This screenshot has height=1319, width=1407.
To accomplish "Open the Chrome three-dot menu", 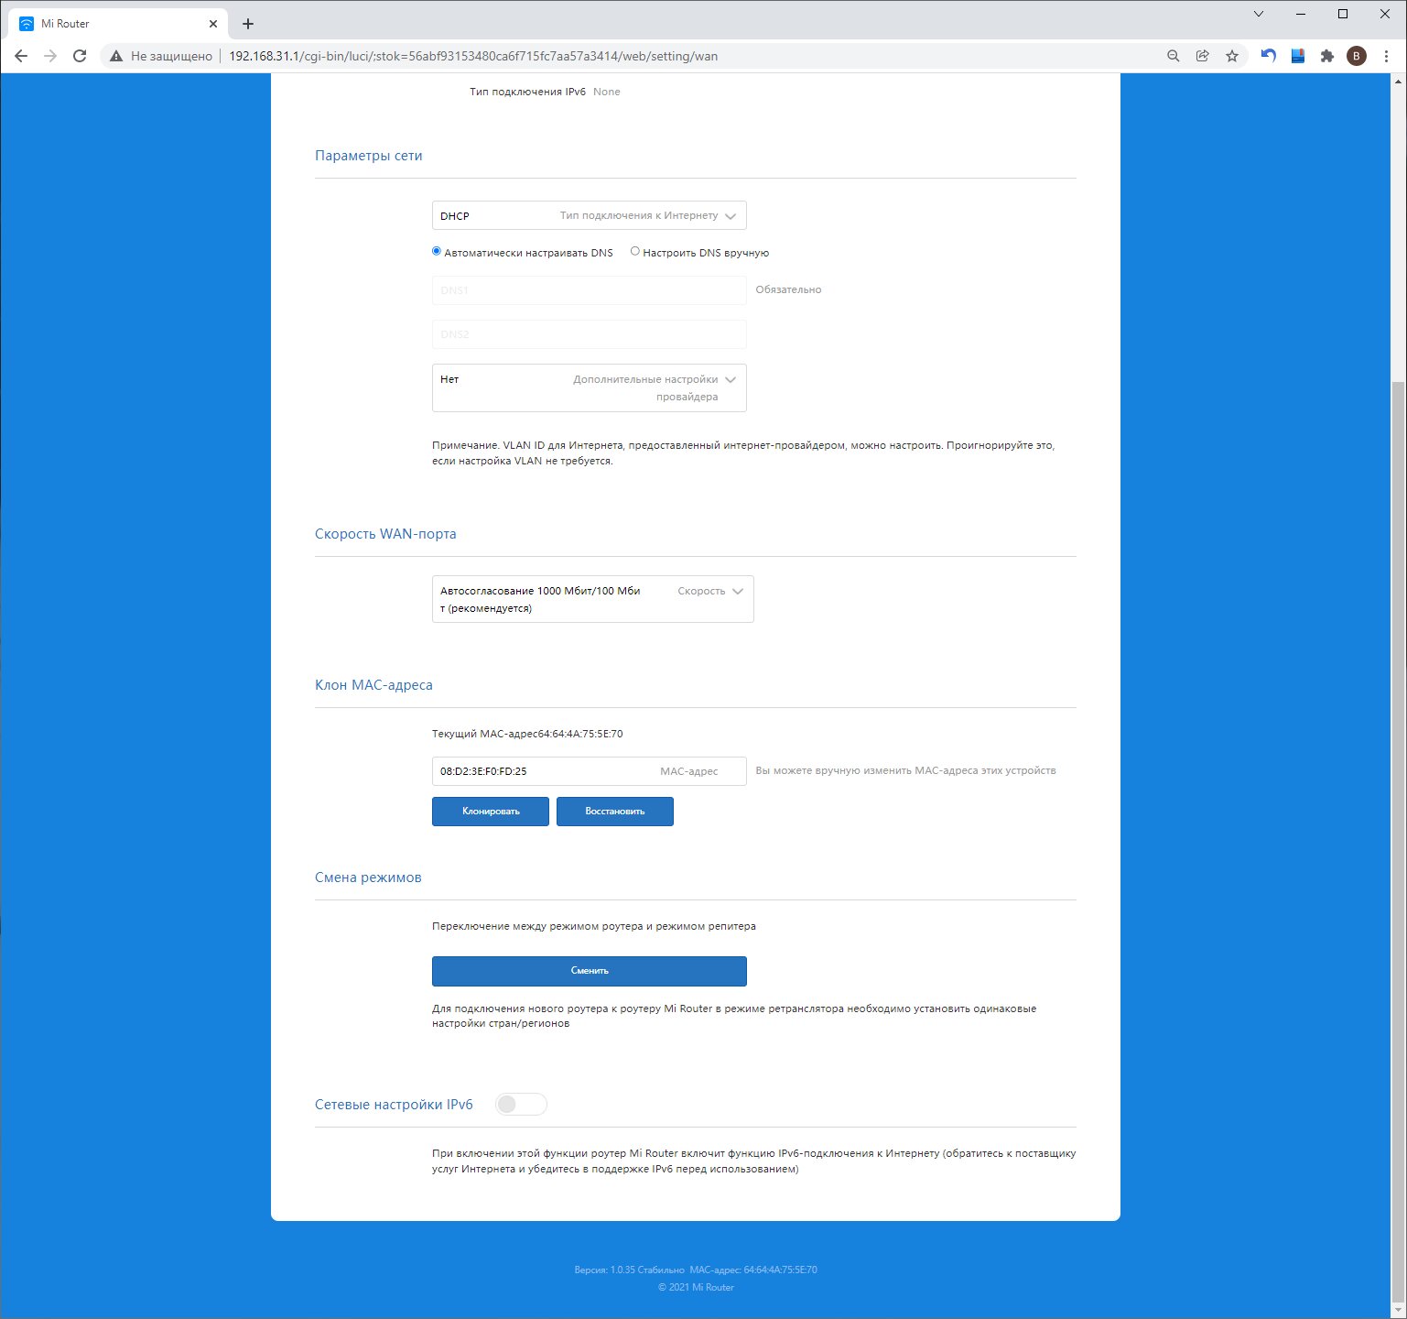I will click(x=1386, y=56).
